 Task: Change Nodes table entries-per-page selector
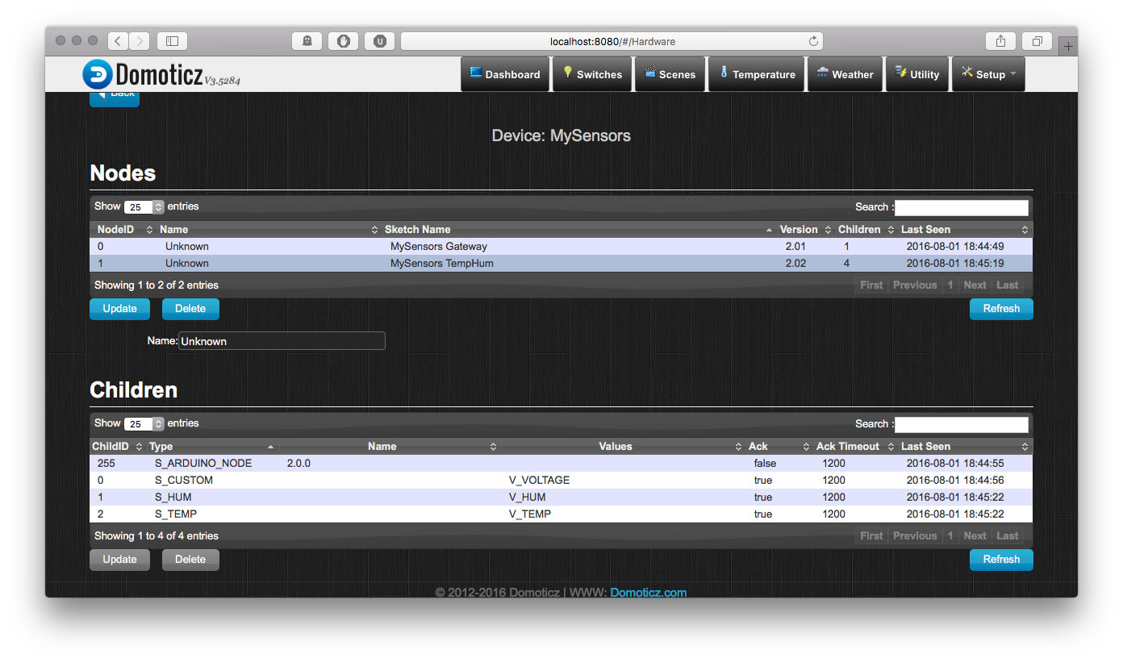[144, 207]
